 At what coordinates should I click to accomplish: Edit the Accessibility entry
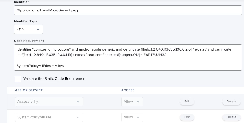187,102
